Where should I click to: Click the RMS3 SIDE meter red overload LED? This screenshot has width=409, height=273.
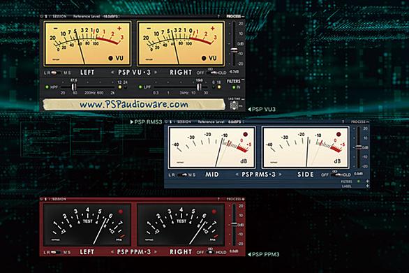[x=339, y=135]
